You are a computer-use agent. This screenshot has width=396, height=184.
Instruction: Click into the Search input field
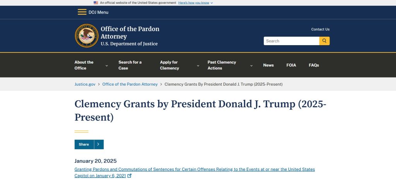pos(292,41)
